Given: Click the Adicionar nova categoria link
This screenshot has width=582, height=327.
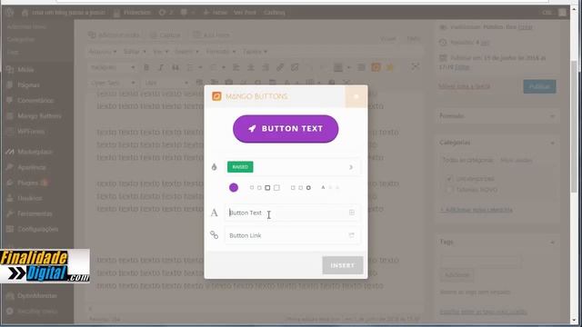Looking at the screenshot, I should click(477, 210).
